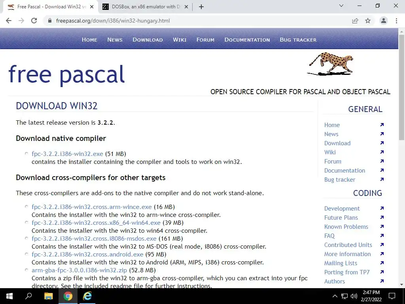This screenshot has width=405, height=304.
Task: Download the arm-wince cross-compiler exe
Action: click(x=91, y=207)
